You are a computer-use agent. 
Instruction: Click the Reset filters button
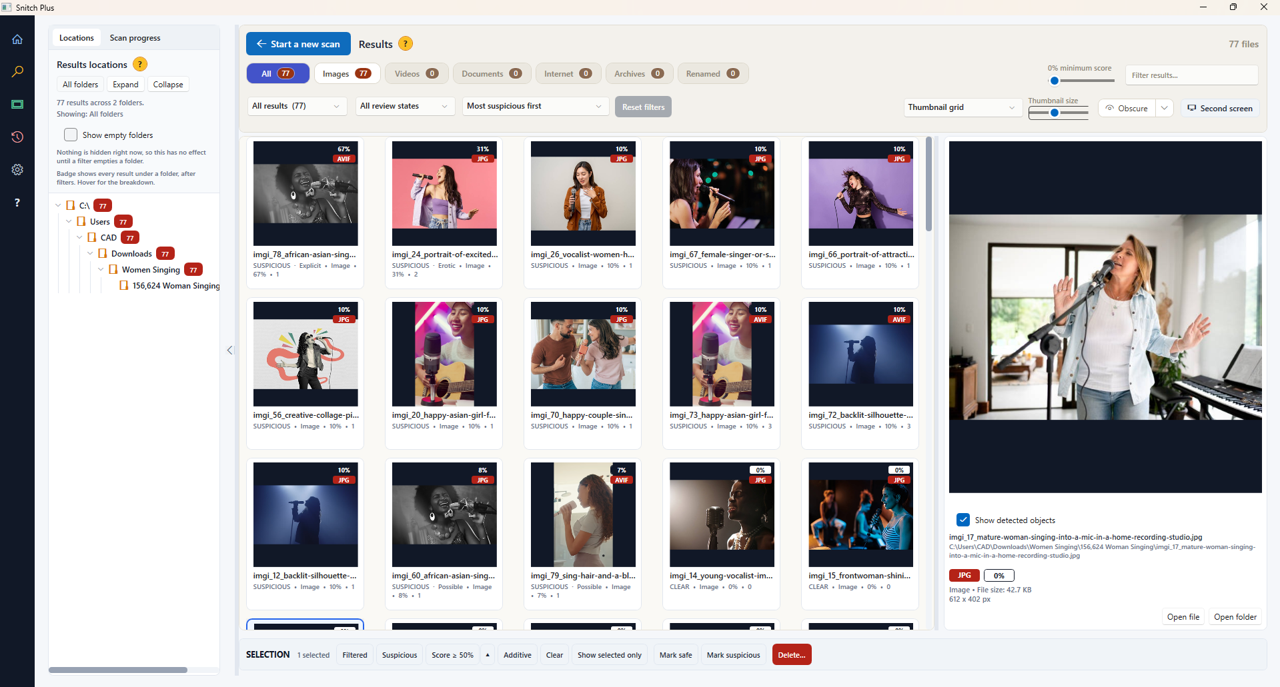(643, 107)
